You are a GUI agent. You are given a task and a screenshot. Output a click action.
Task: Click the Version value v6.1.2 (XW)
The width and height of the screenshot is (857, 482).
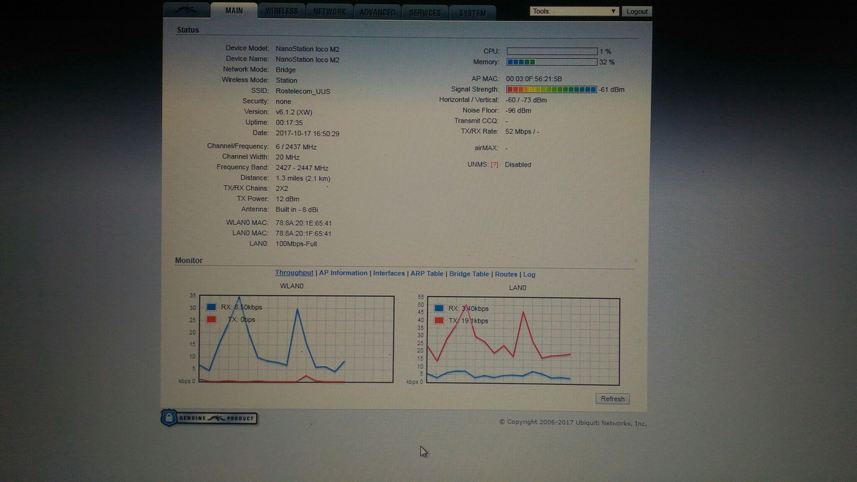(294, 112)
